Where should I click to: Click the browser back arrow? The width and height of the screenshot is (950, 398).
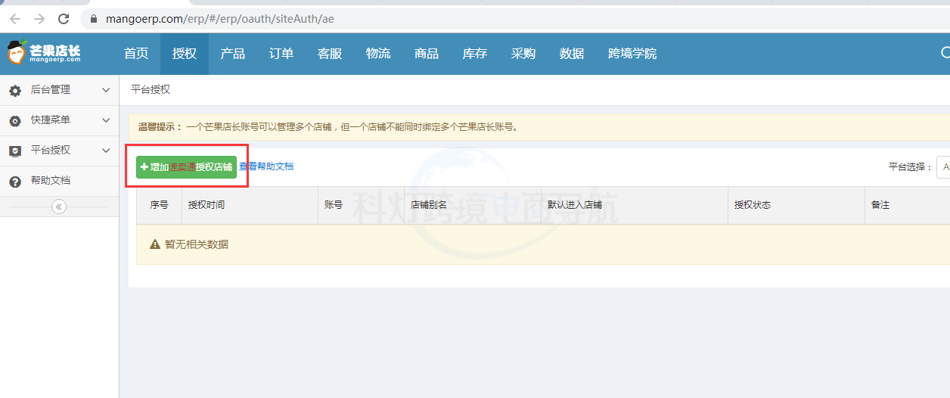pyautogui.click(x=15, y=19)
